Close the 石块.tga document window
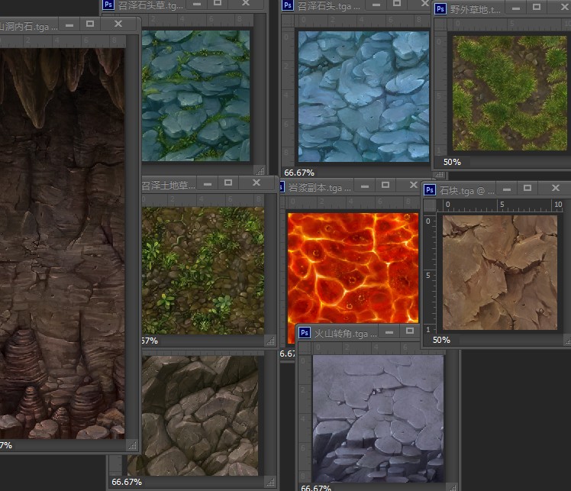This screenshot has width=571, height=491. tap(555, 188)
